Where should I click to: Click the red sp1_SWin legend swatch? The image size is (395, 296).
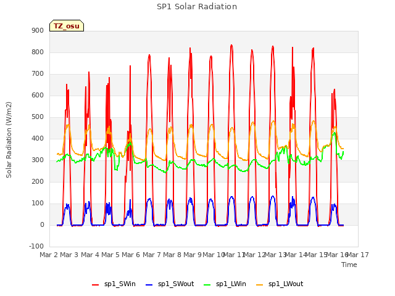pyautogui.click(x=96, y=285)
